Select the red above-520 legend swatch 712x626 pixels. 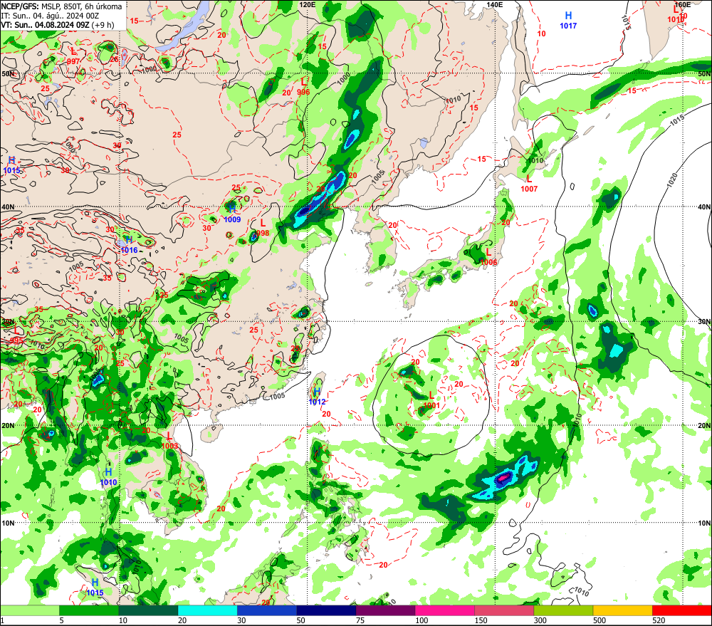pos(682,610)
